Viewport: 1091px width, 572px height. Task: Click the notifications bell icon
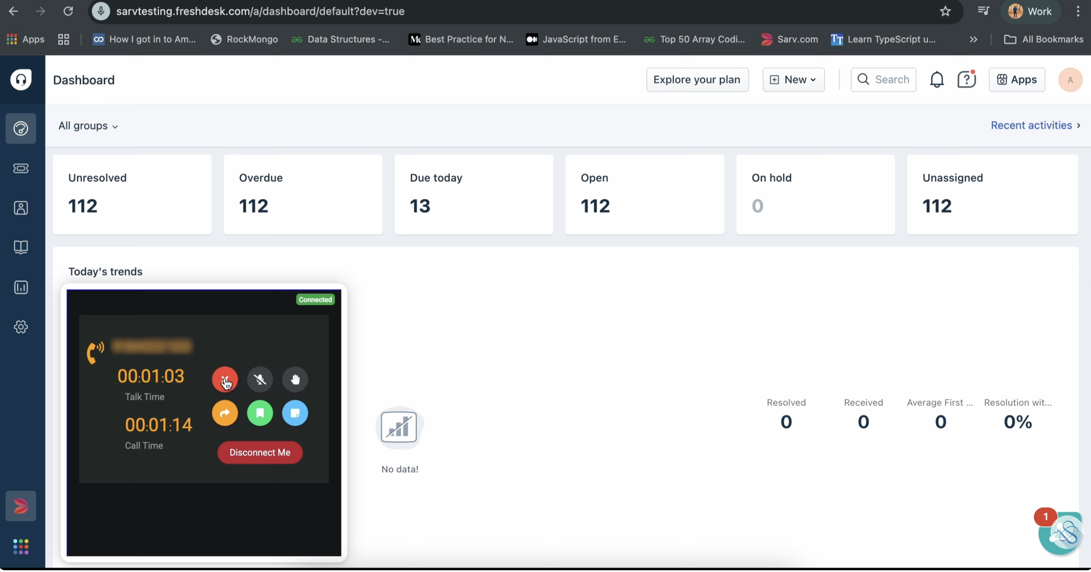937,80
